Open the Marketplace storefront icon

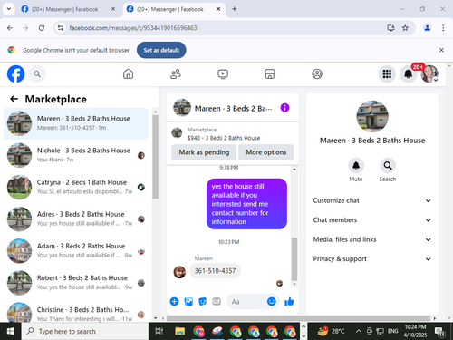(270, 73)
